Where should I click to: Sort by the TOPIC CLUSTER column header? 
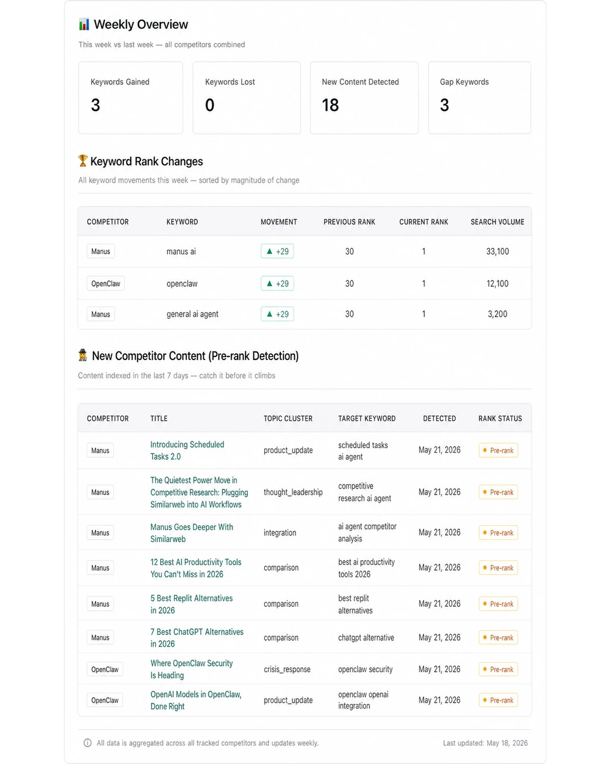(x=288, y=419)
